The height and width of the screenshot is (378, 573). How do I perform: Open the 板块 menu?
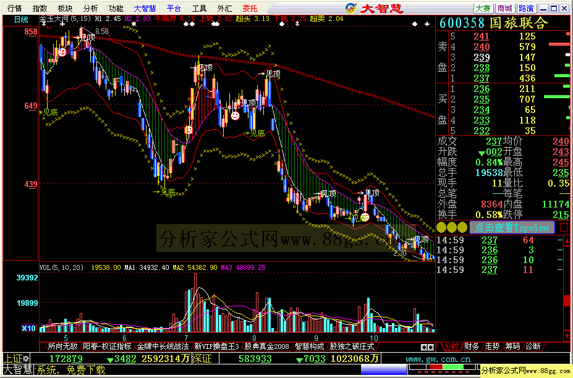66,8
